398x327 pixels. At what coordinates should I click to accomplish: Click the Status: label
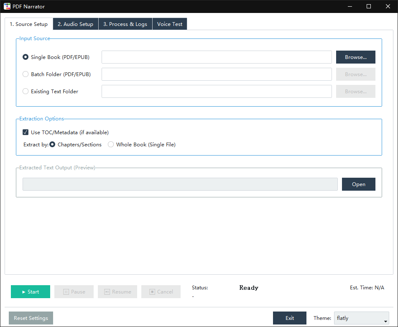point(200,288)
